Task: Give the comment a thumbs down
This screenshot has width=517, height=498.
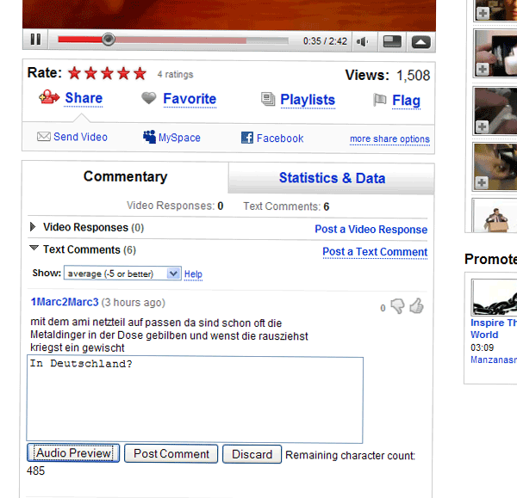Action: coord(397,307)
